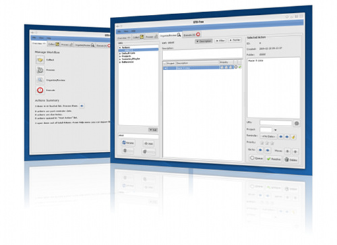Click Go to previous action arrow
This screenshot has height=245, width=337.
(x=260, y=150)
